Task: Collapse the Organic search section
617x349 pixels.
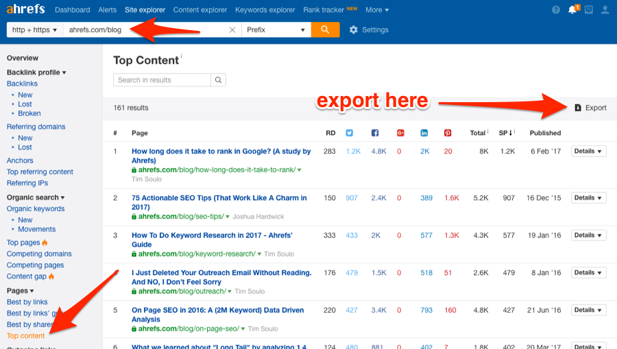Action: tap(36, 197)
